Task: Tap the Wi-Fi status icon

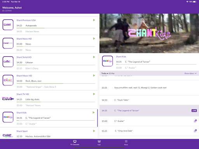Action: [187, 2]
